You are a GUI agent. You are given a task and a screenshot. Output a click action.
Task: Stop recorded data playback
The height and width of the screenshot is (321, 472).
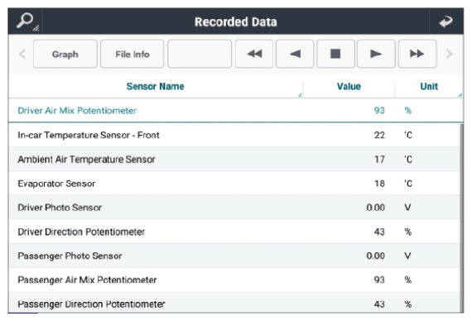tap(335, 54)
